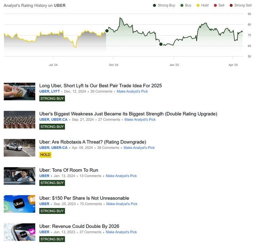Click UBER, UBER:CA ticker on Sep. 21 article

[x=53, y=120]
